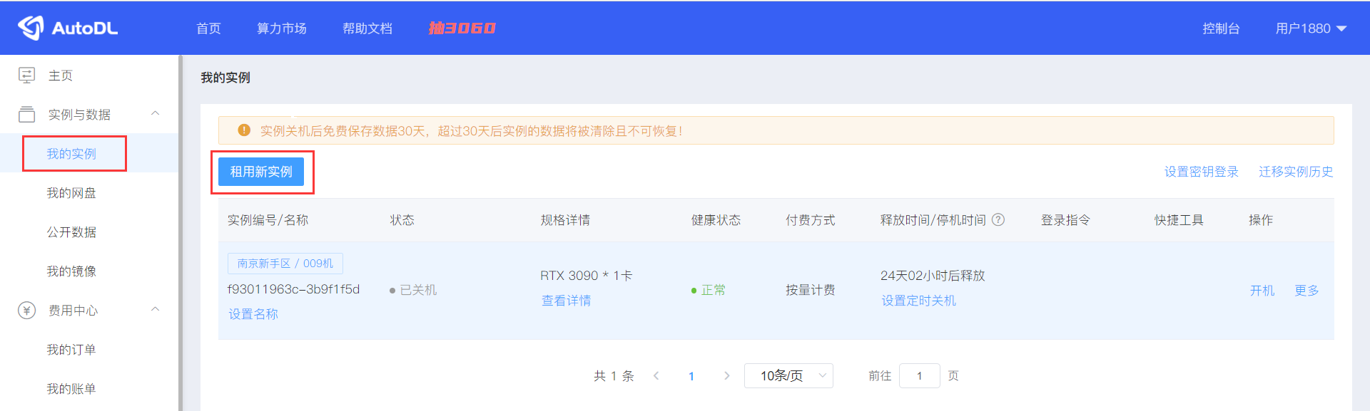
Task: Select 我的账单 in the sidebar
Action: (x=71, y=389)
